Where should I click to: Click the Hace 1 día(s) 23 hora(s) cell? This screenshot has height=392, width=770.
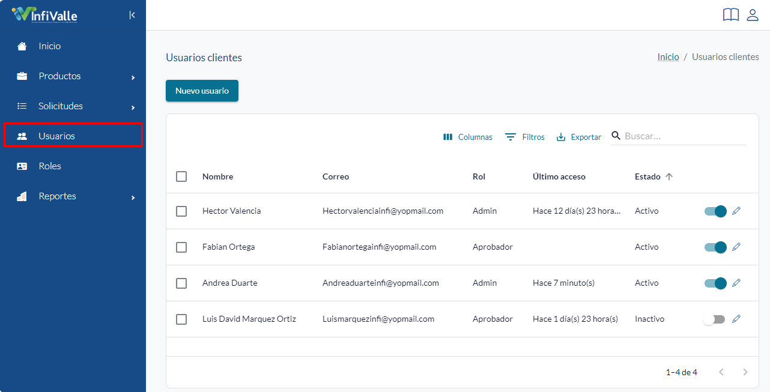575,319
